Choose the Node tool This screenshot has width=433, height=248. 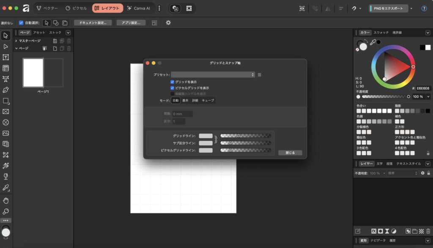click(6, 46)
